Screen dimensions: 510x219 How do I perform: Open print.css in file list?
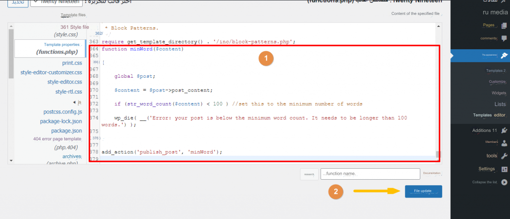[72, 63]
